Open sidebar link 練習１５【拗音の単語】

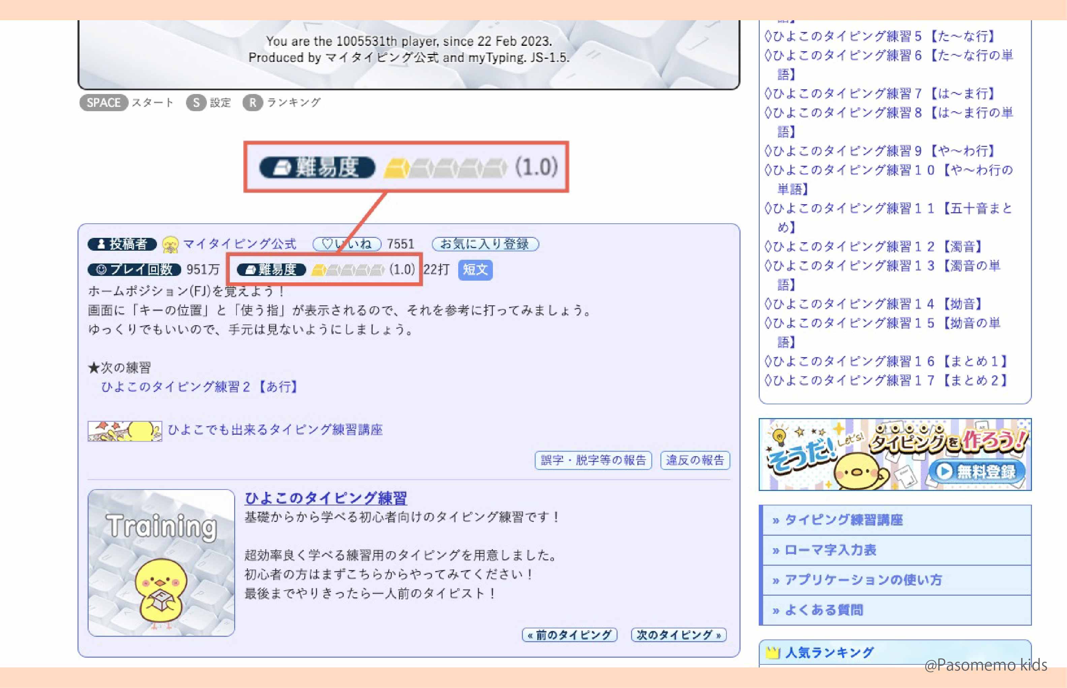coord(883,333)
